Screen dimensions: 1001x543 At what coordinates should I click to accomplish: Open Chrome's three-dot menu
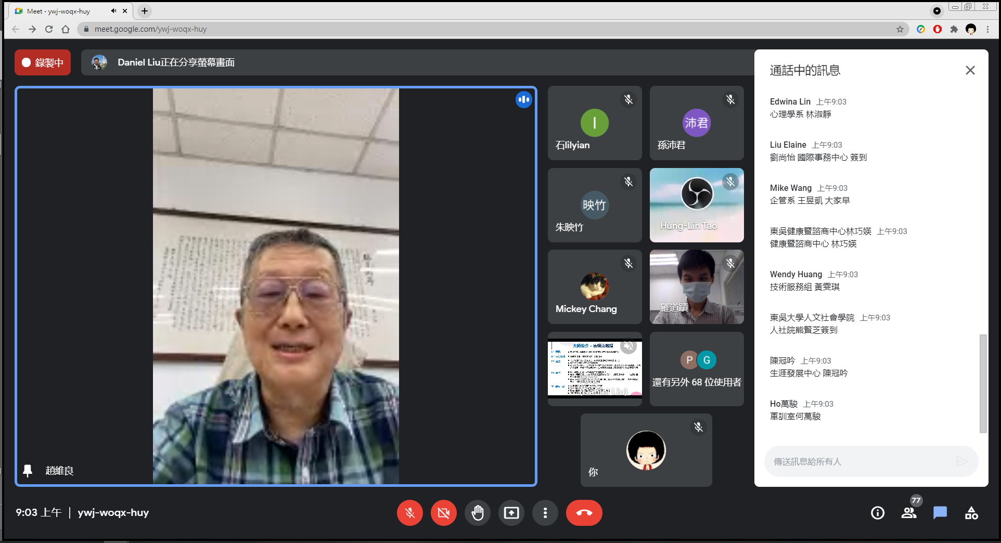tap(987, 29)
